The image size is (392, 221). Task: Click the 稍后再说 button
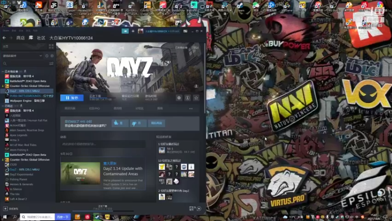(156, 123)
